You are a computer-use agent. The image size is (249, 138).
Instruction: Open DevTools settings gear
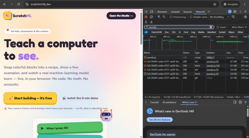point(235,11)
